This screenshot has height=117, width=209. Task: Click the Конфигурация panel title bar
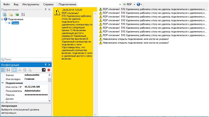[x=26, y=65]
